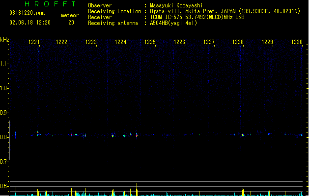
Task: Click the 1228 time axis marker
Action: pos(238,42)
